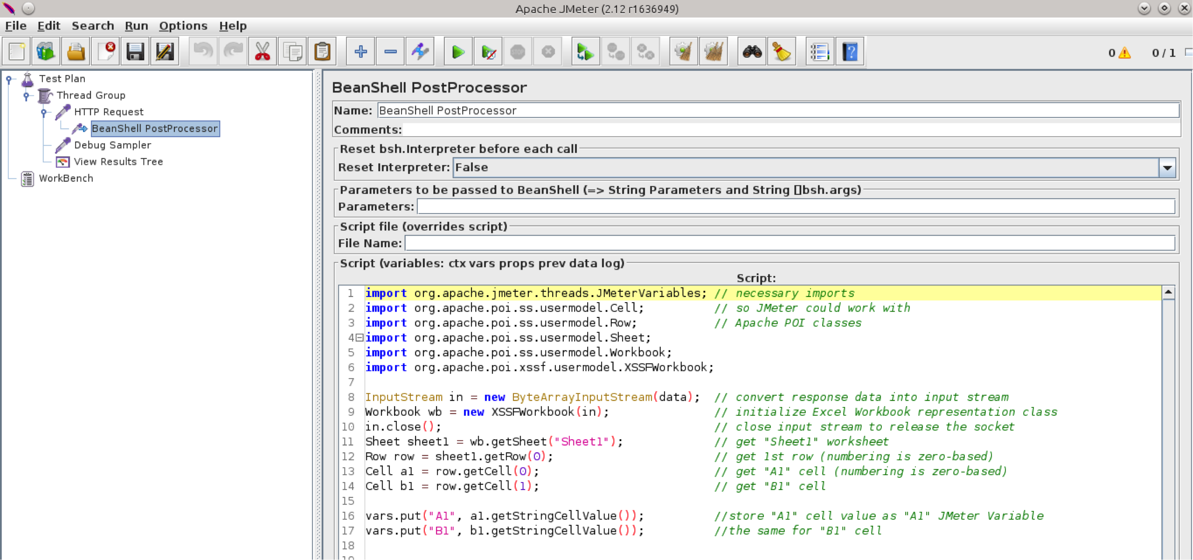This screenshot has height=560, width=1193.
Task: Open the Options menu
Action: 183,26
